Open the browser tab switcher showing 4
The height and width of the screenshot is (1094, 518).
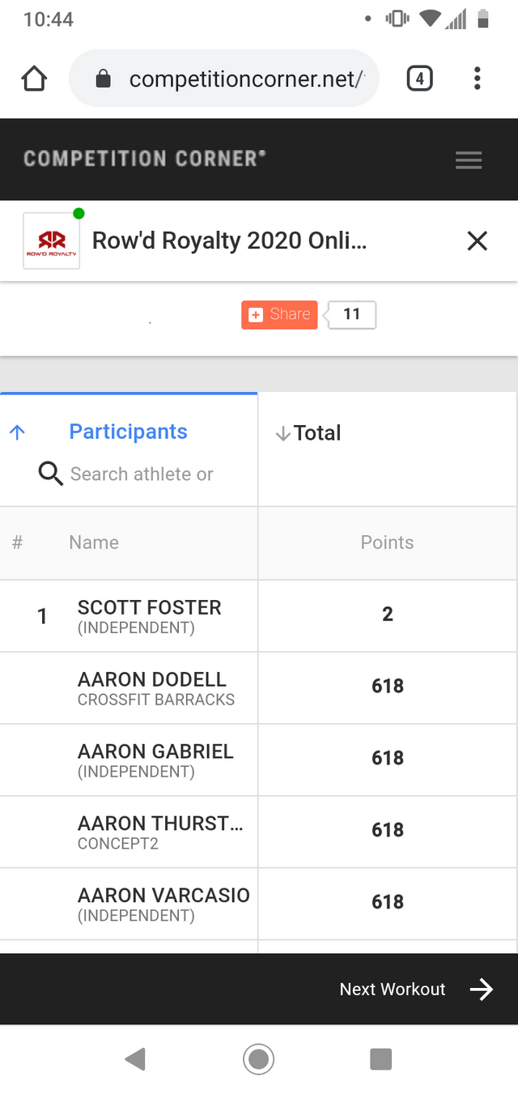click(x=418, y=79)
